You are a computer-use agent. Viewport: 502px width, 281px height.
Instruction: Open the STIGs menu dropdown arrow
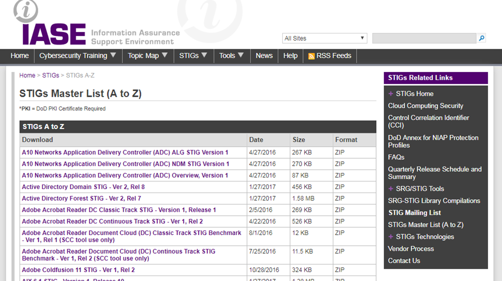pos(204,55)
